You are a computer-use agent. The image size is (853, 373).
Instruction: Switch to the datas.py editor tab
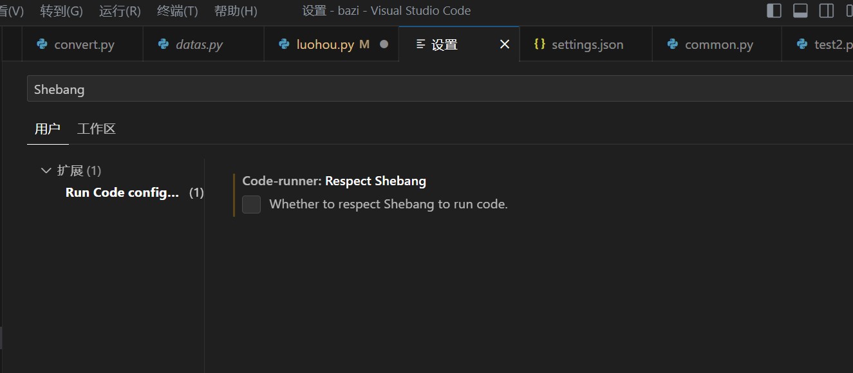pos(203,44)
